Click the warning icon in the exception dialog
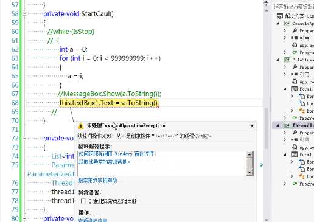Screen dimensions: 314x222 pos(80,126)
